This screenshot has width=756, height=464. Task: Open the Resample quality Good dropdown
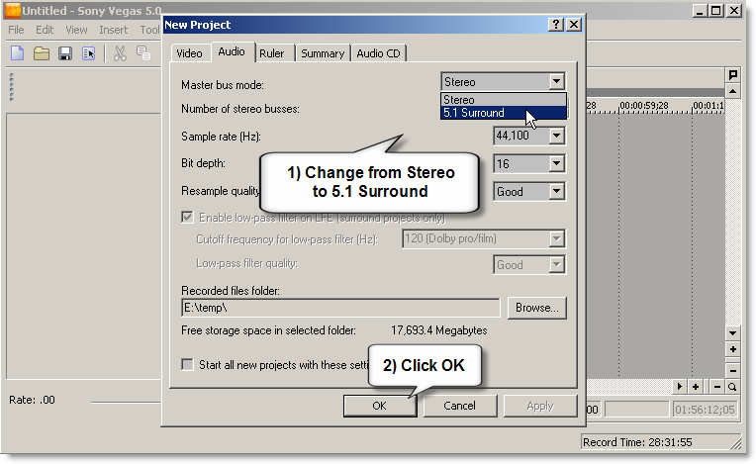pos(556,192)
